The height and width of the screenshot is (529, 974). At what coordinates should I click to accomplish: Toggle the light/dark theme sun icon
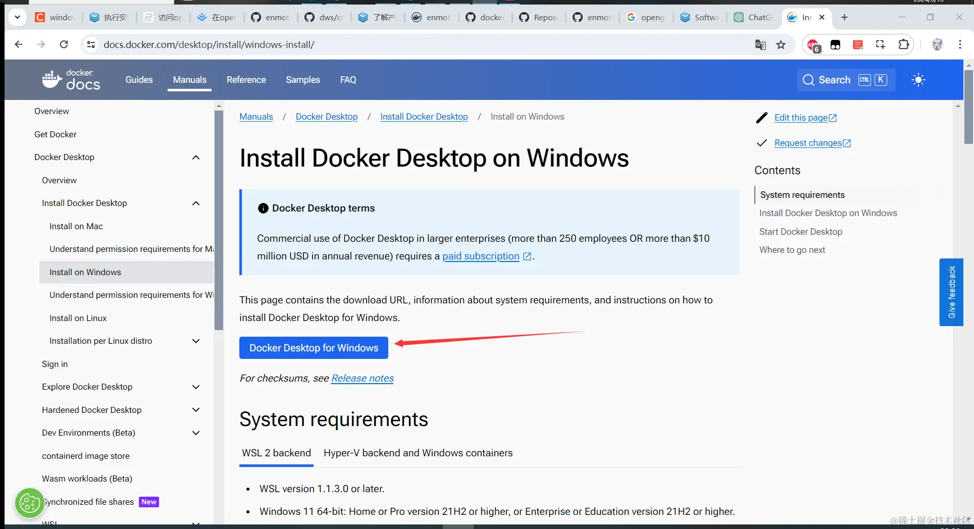tap(918, 80)
